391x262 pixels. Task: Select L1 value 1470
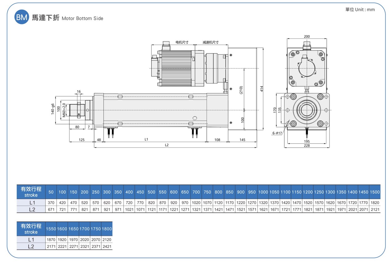[x=297, y=203]
